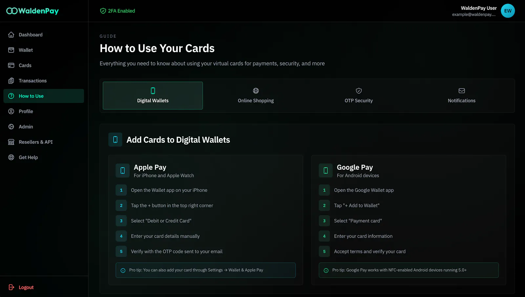Screen dimensions: 525x297
Task: Click "Tap the + button in the top right corner"
Action: pyautogui.click(x=172, y=205)
